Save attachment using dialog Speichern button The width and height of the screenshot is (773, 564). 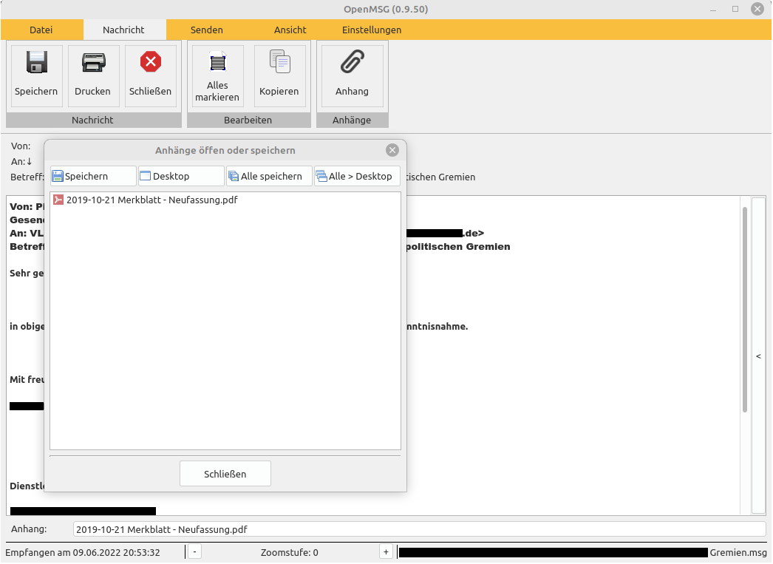pos(93,176)
